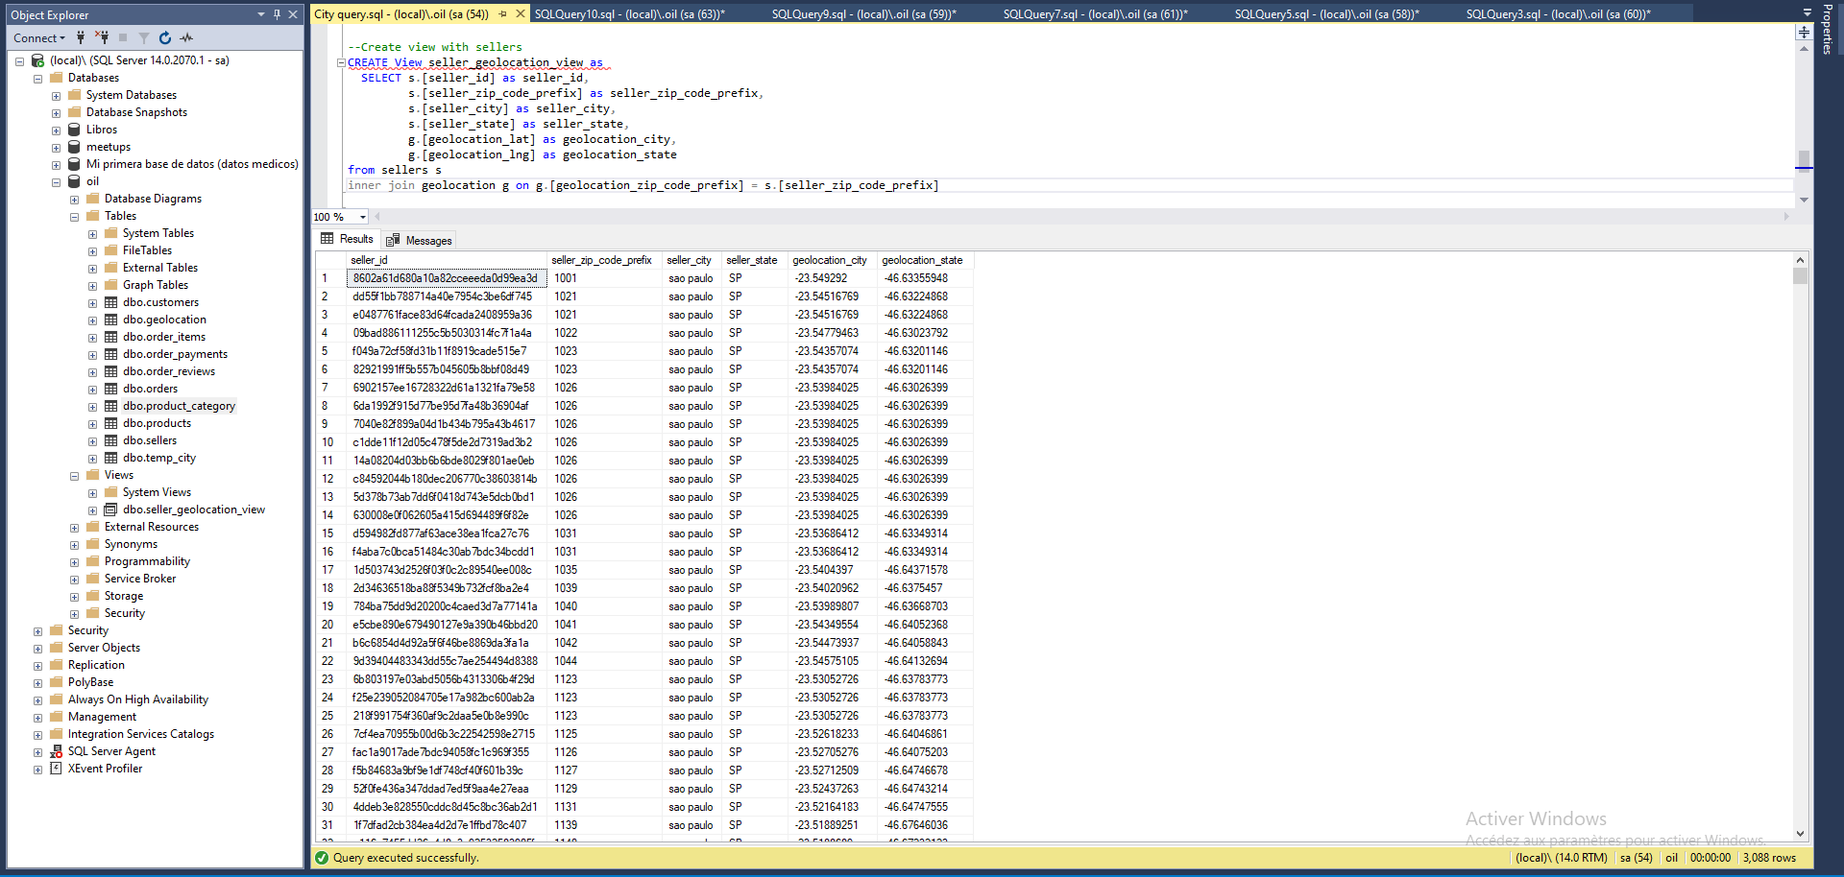Expand the dbo.sellers table node
Image resolution: width=1844 pixels, height=877 pixels.
click(x=93, y=441)
